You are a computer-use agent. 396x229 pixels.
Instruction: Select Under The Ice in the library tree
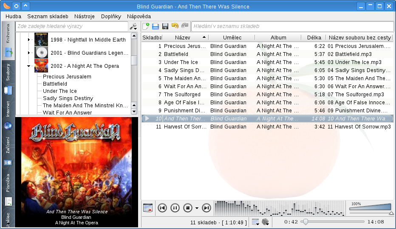59,91
